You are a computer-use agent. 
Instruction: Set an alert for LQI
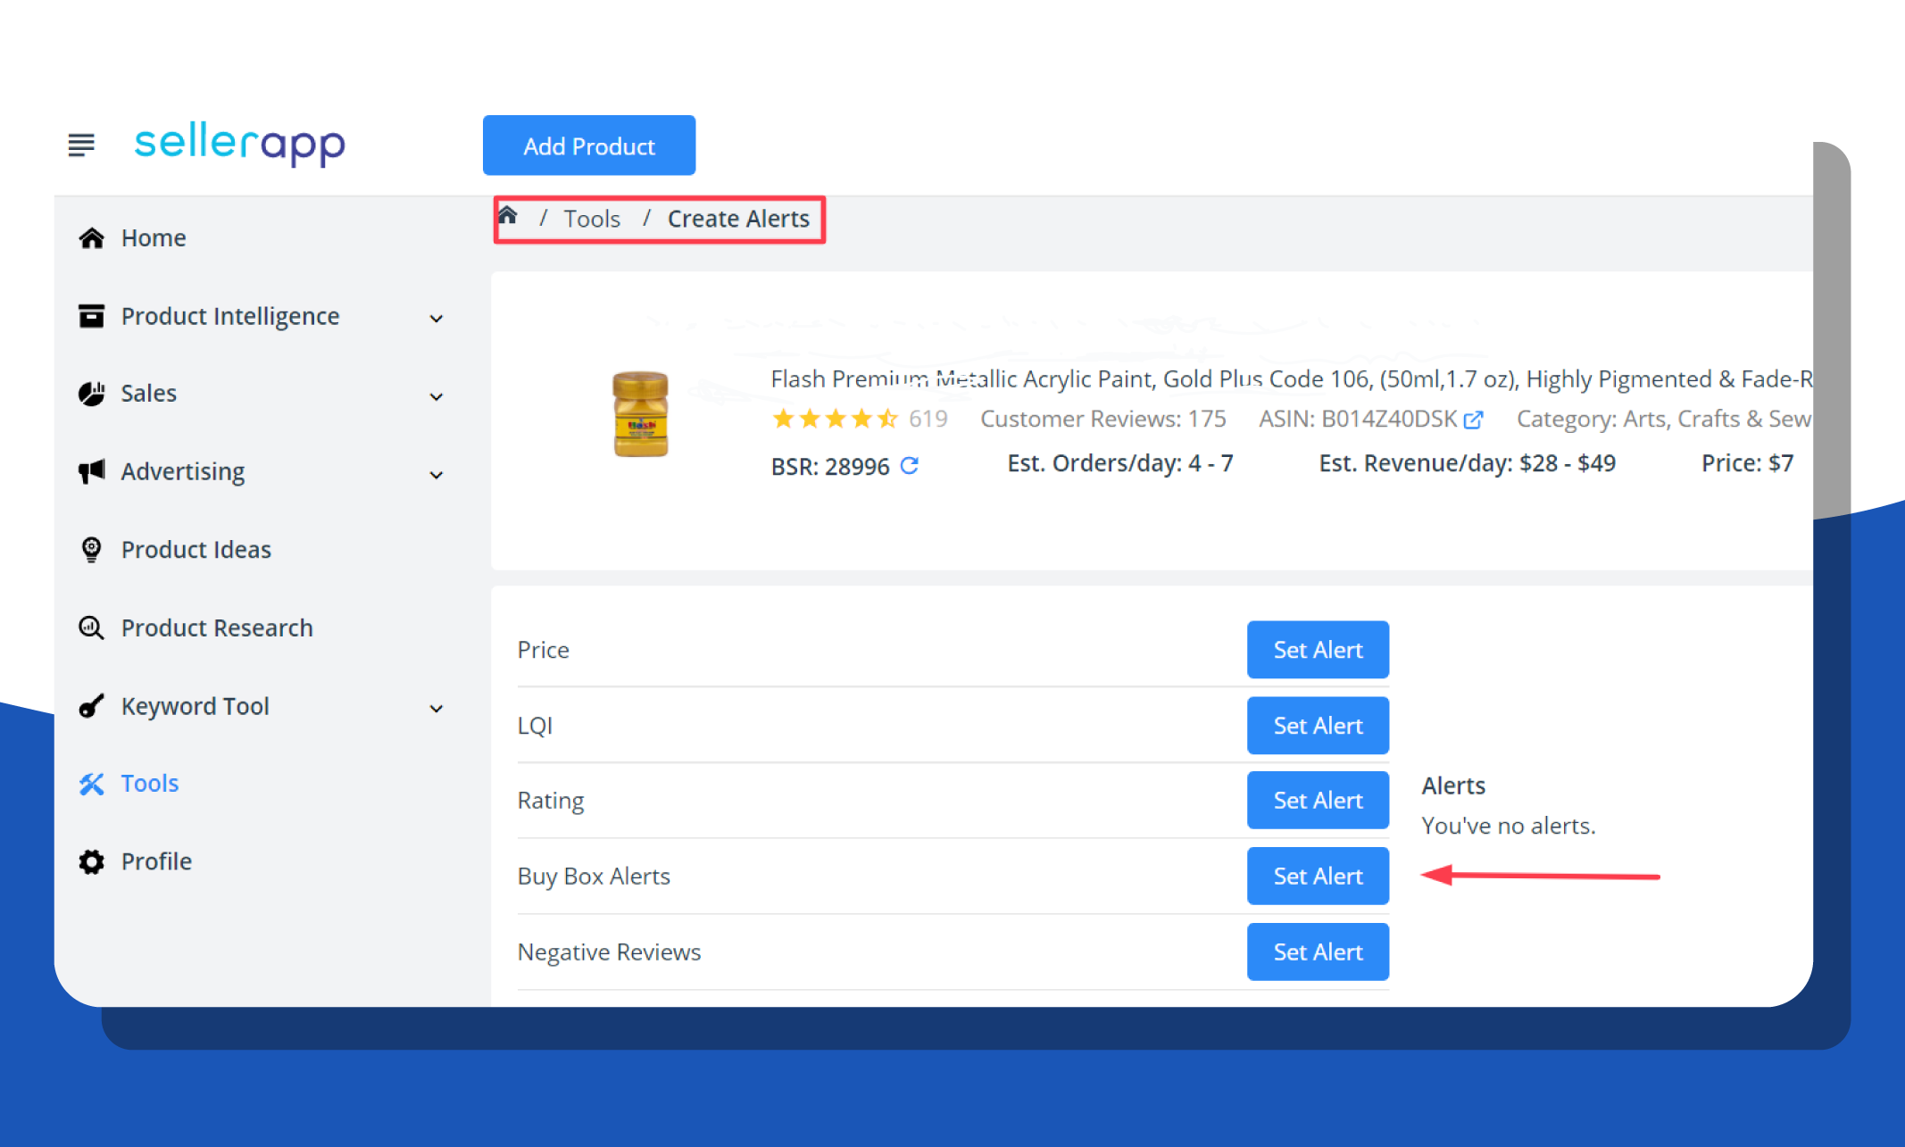tap(1318, 726)
